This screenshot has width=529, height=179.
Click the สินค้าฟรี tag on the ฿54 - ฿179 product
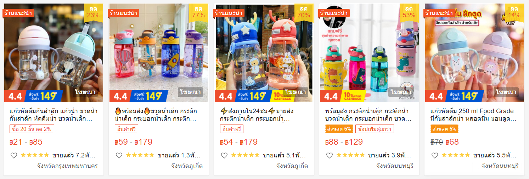[x=232, y=129]
